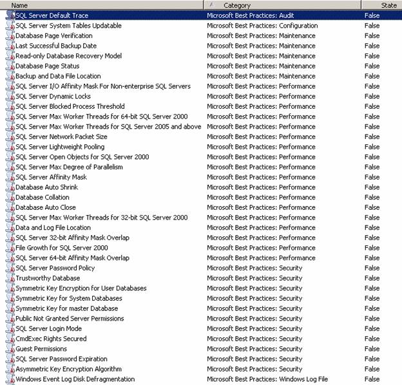Click icon for Backup and Data File Location
Screen dimensions: 402x385
coord(10,76)
